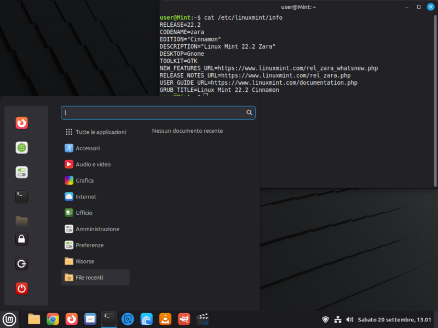
Task: Open the Terminal icon in the menu sidebar
Action: point(21,197)
